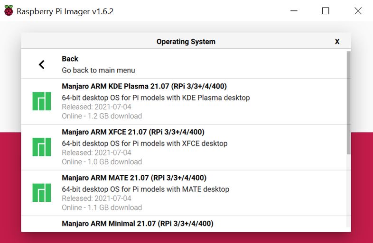Click 'Online - 1.0 GB download' text
This screenshot has height=243, width=373.
[102, 162]
